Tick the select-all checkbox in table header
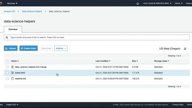Viewport: 192px width, 108px height. pos(7,61)
